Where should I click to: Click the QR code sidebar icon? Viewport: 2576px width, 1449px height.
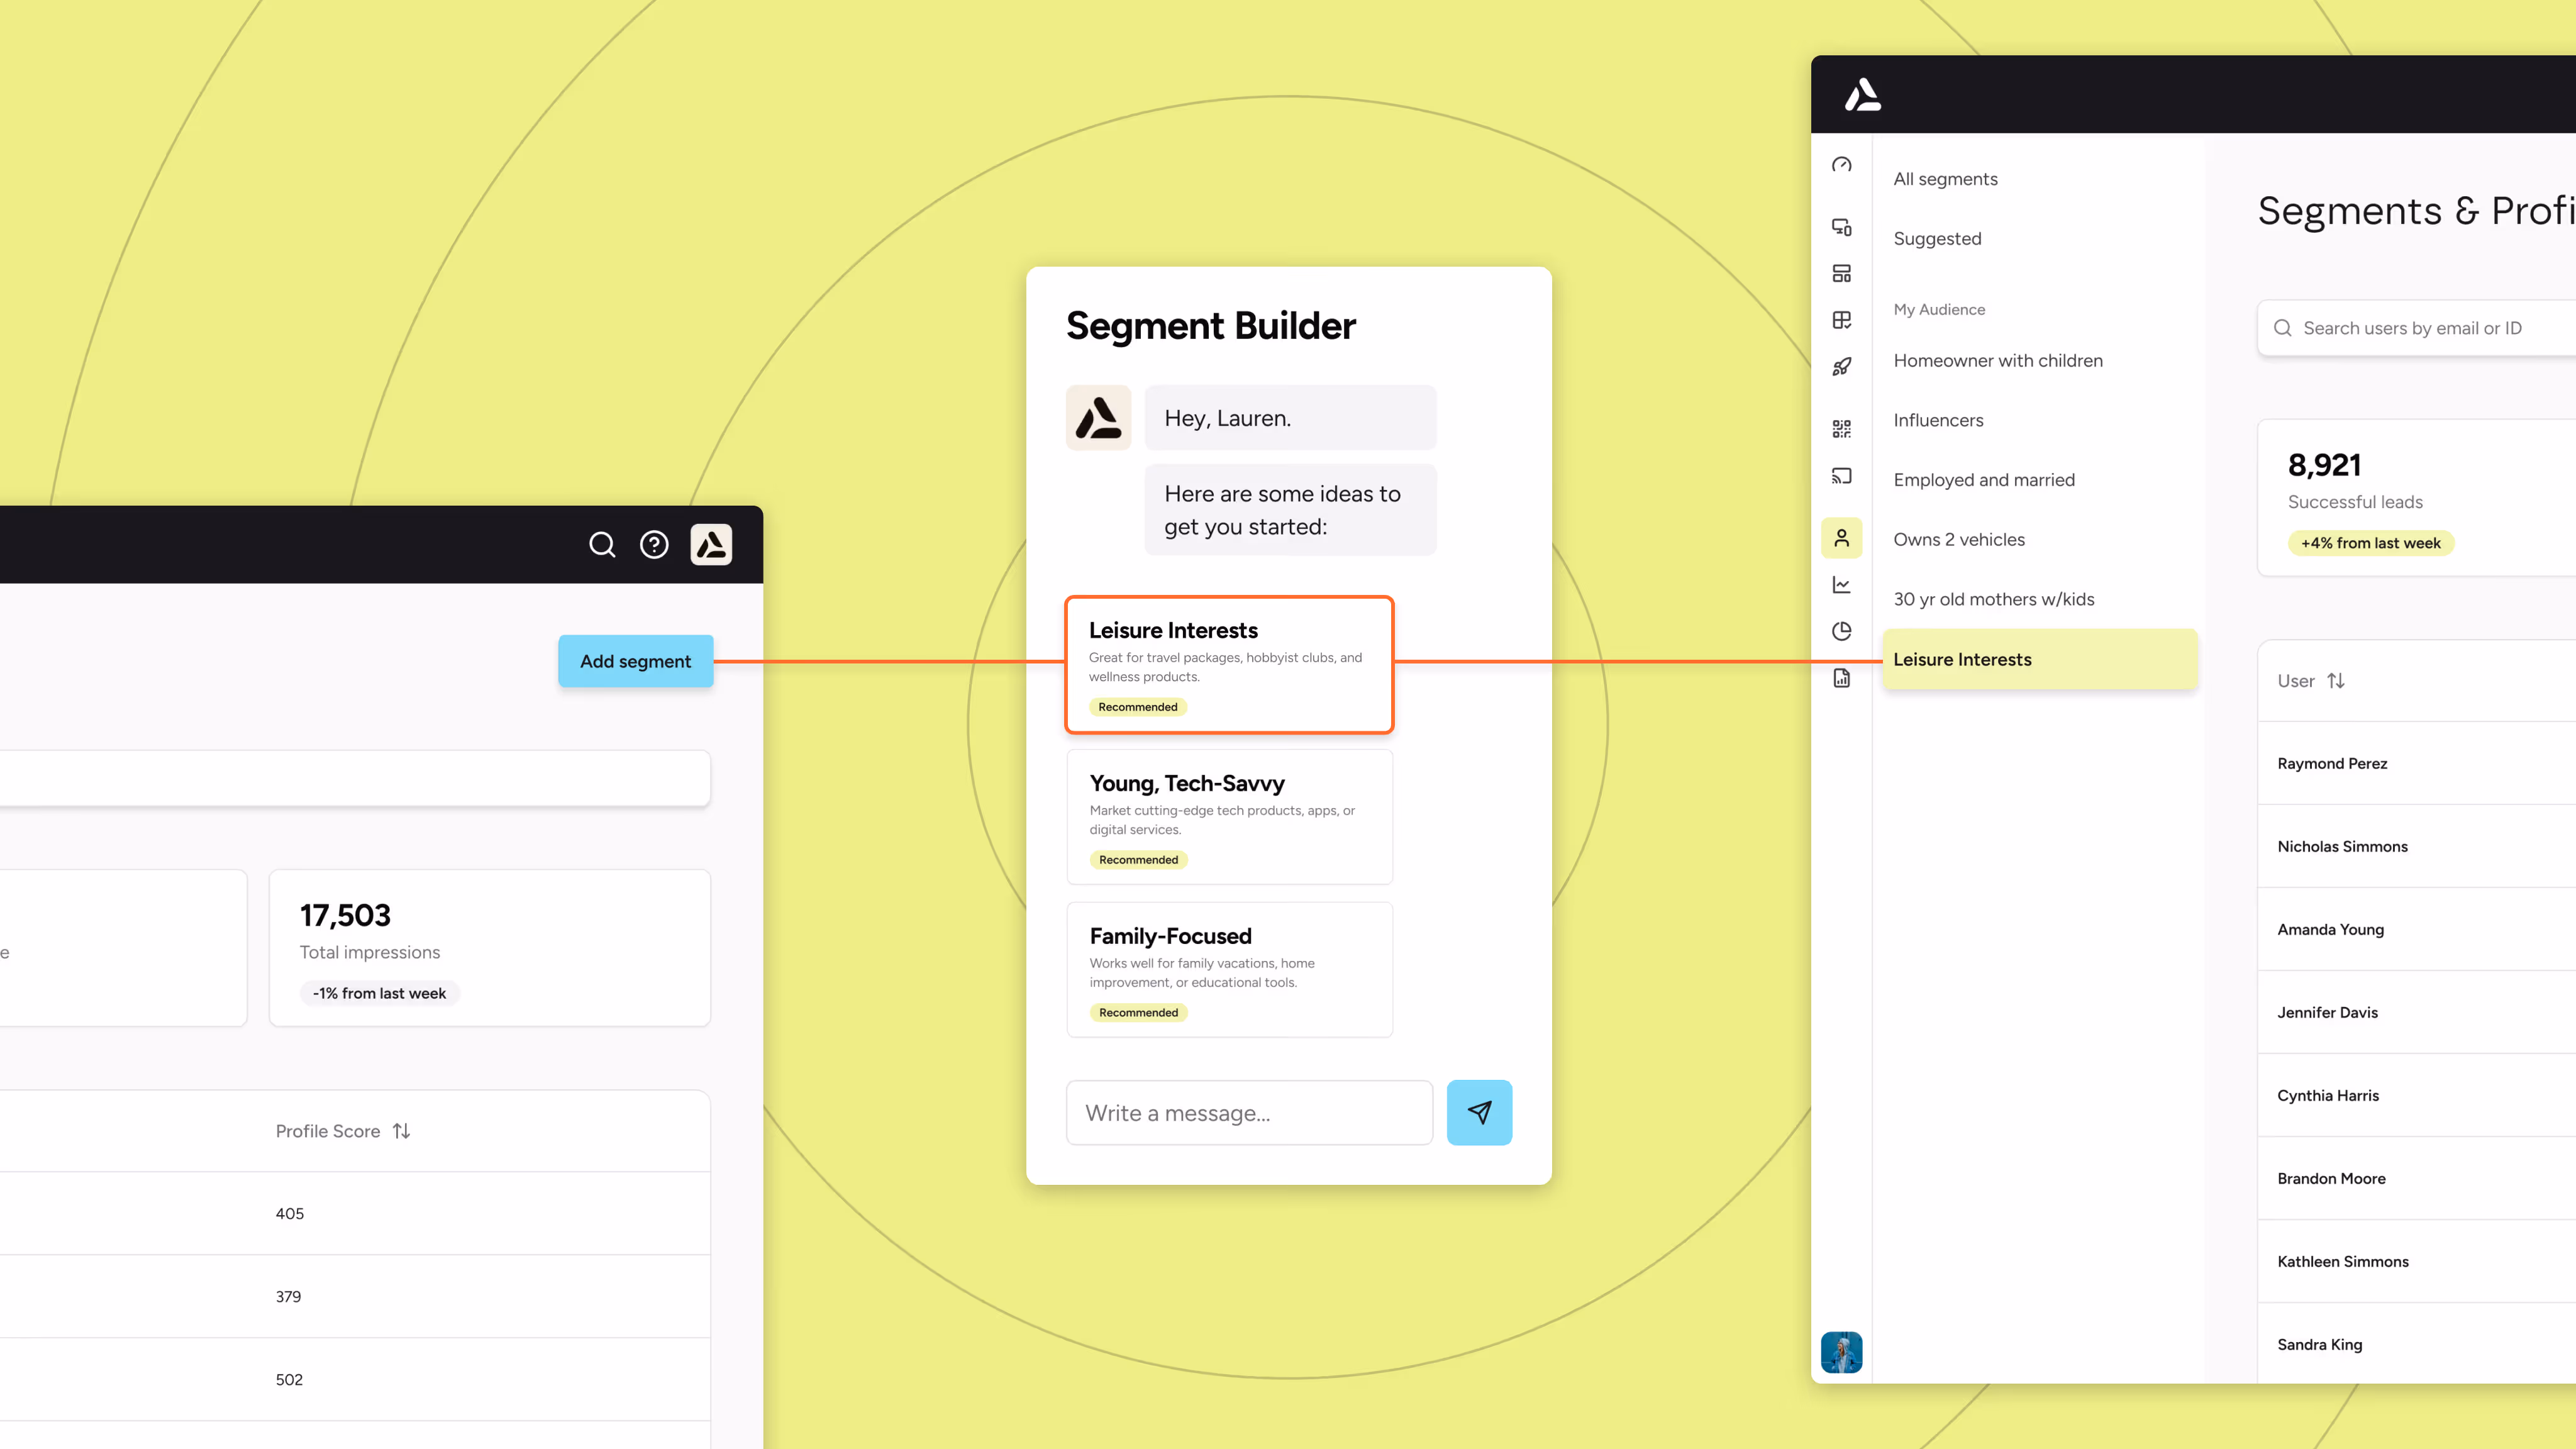click(x=1841, y=429)
